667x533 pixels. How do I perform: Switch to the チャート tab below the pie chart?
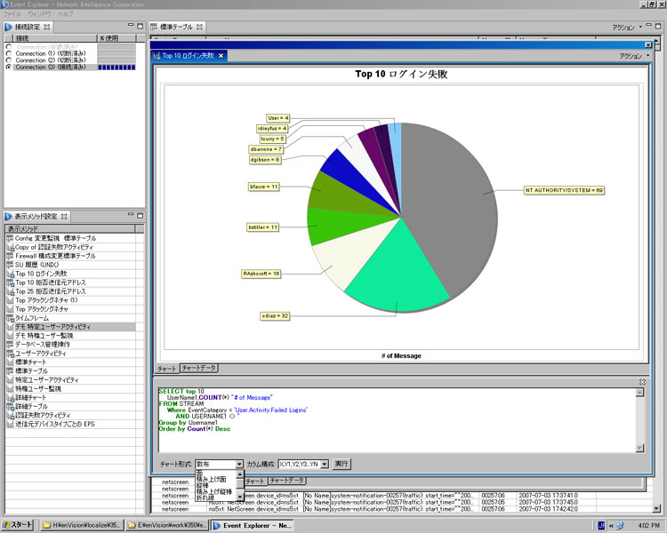166,369
